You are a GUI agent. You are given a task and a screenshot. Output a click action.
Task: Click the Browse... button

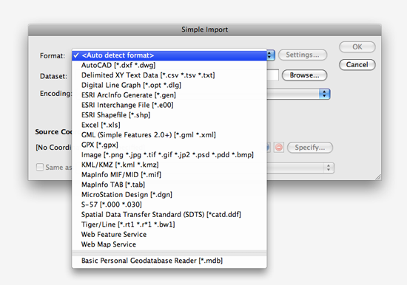(304, 75)
